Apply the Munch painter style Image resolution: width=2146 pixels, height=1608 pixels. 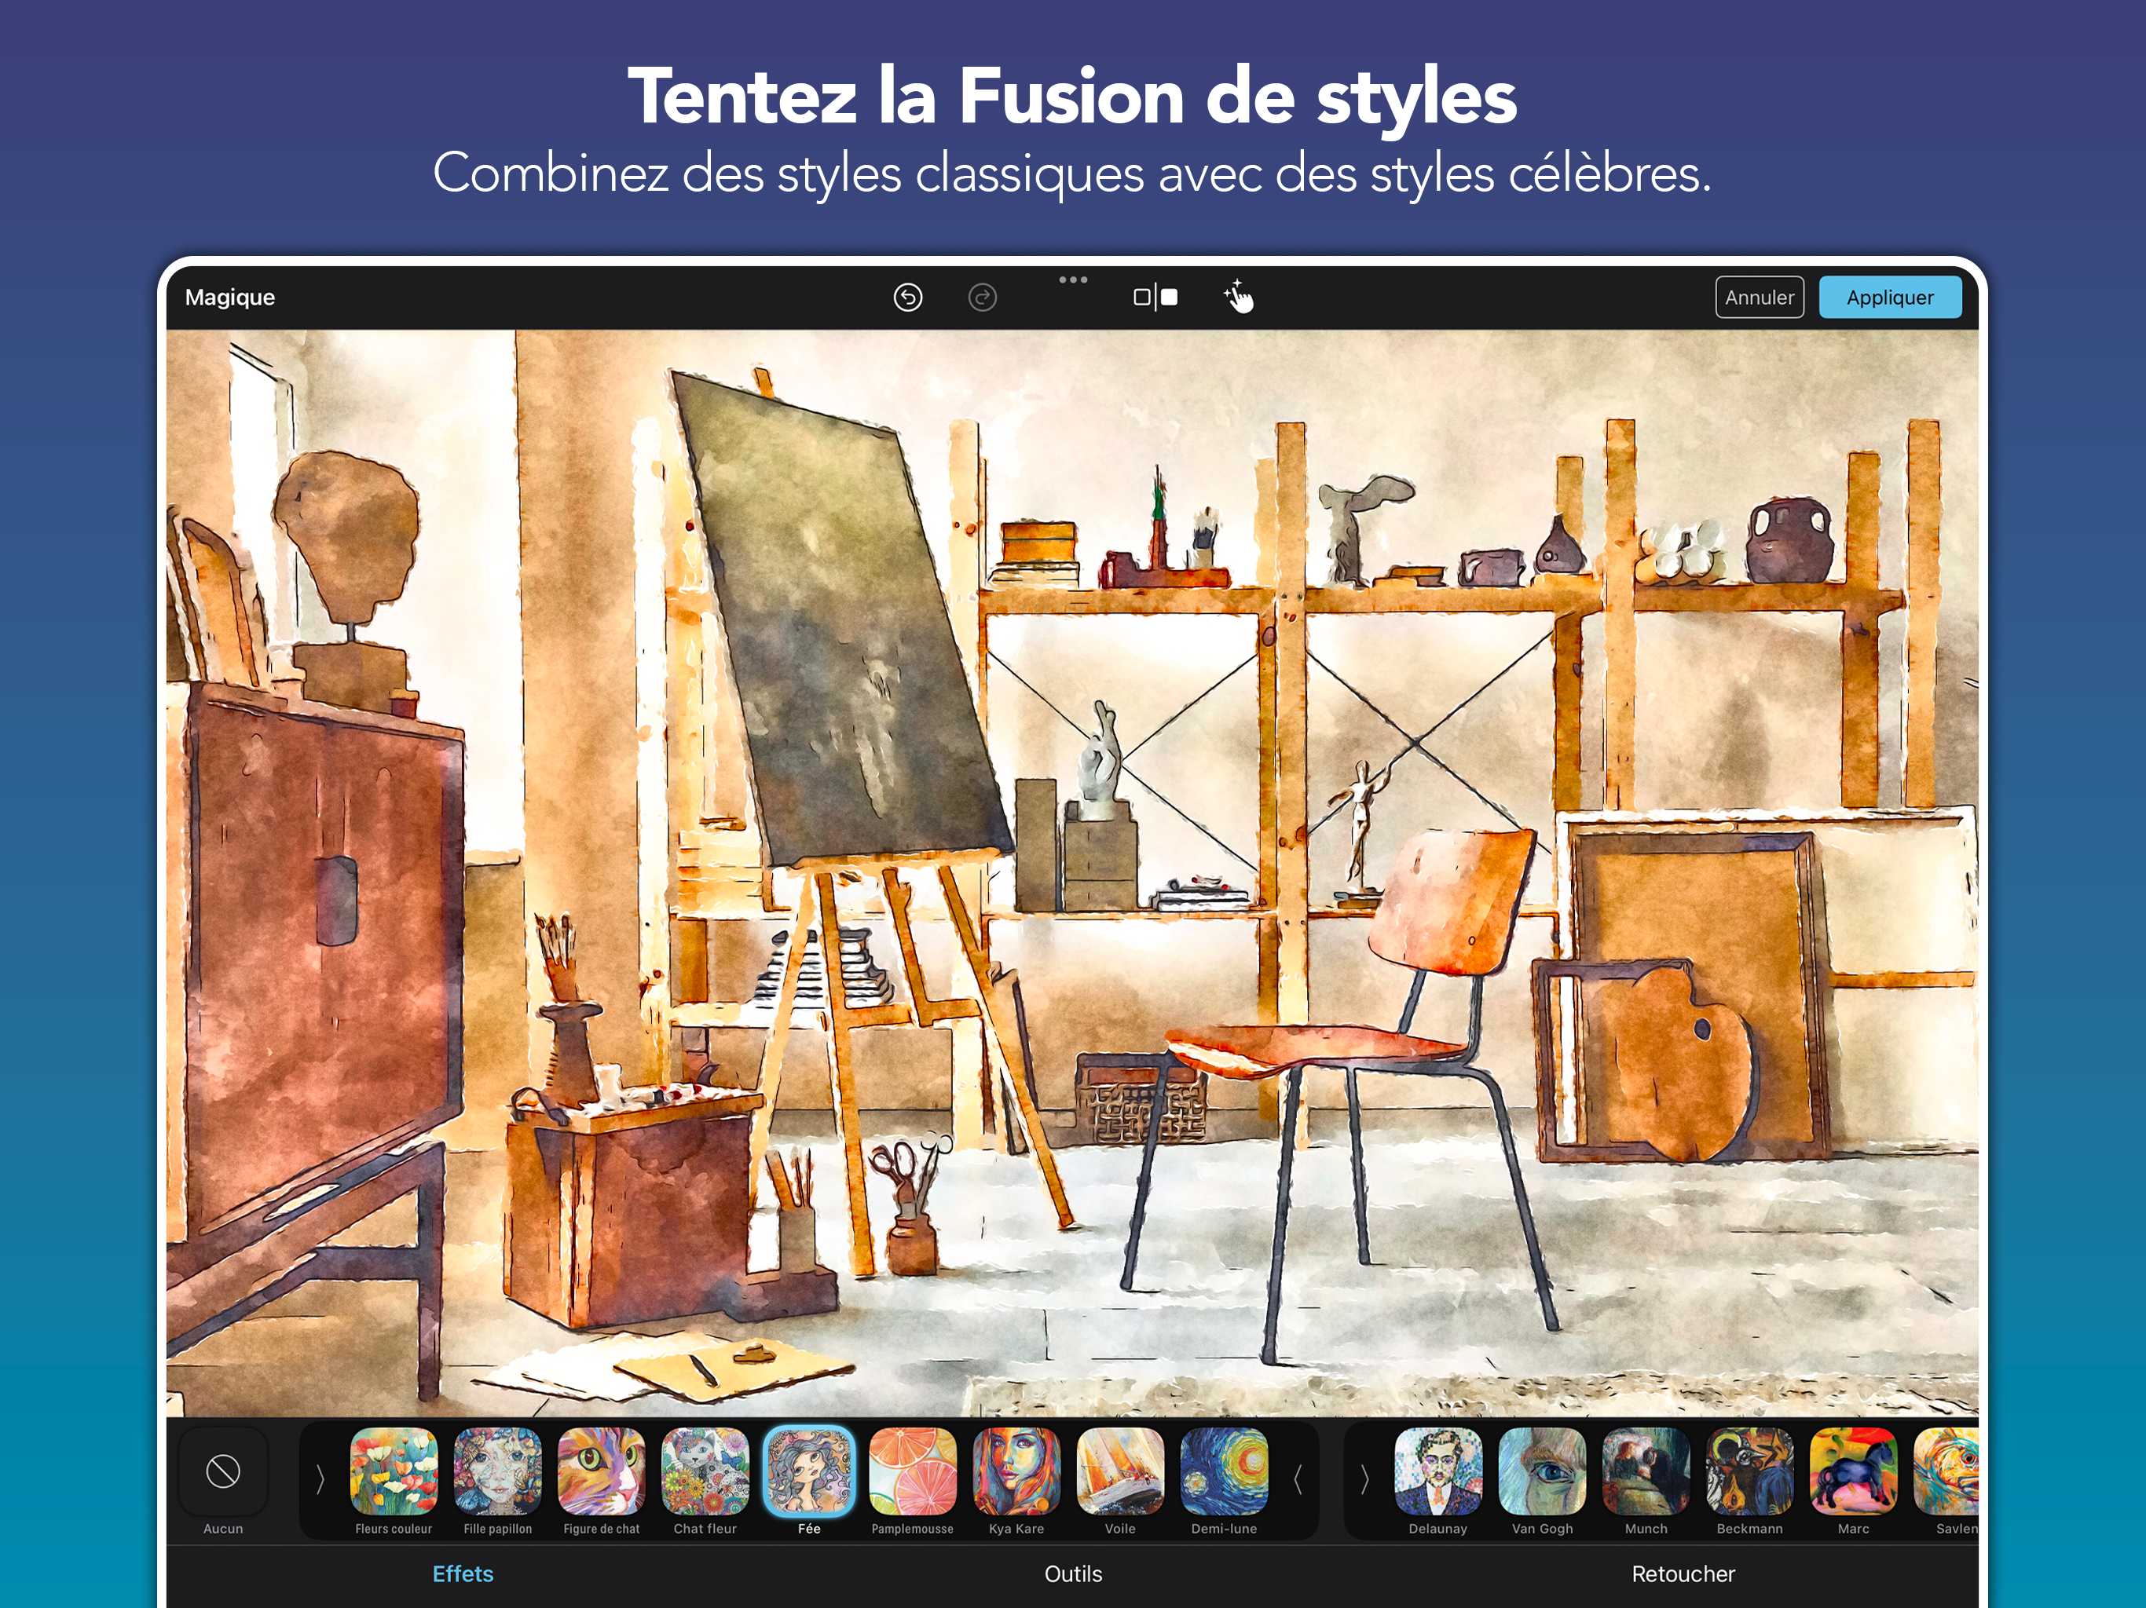(x=1646, y=1471)
